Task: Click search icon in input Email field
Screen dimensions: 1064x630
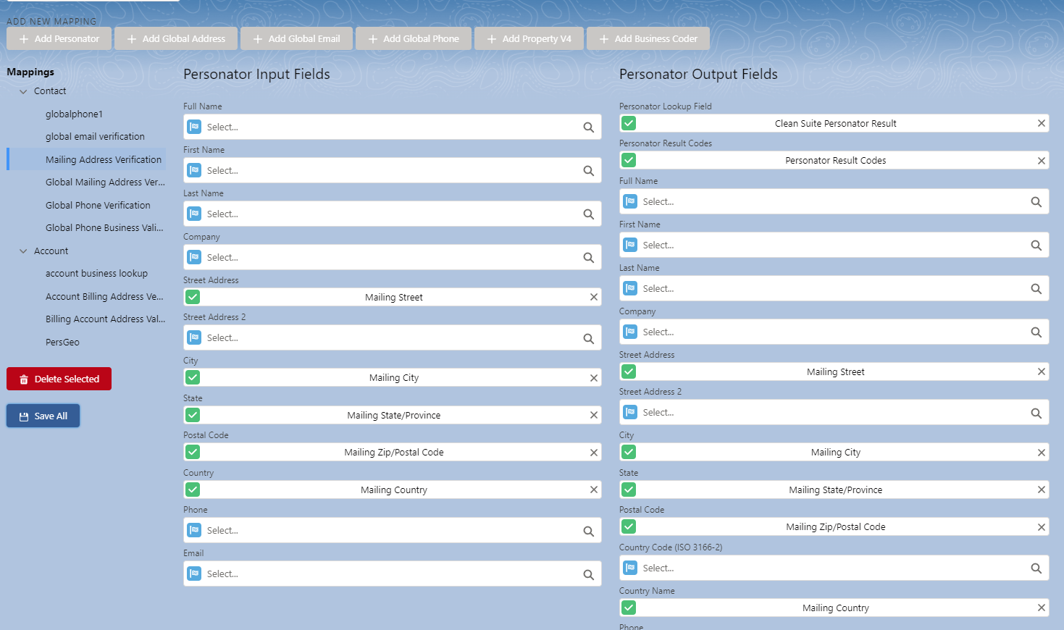Action: (588, 574)
